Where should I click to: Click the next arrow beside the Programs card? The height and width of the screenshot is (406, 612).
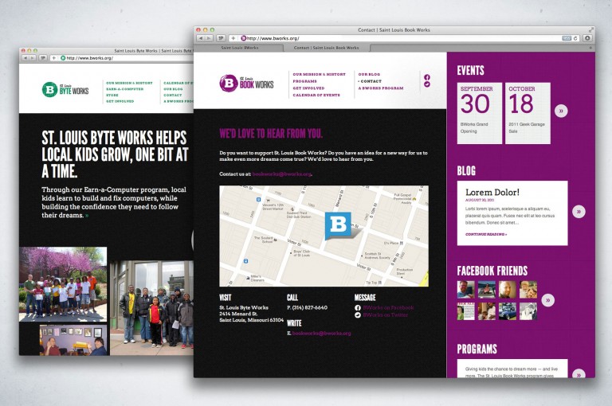pyautogui.click(x=579, y=373)
